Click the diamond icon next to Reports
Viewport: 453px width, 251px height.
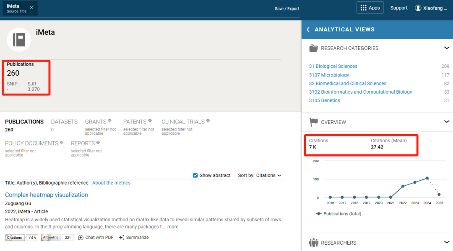98,143
